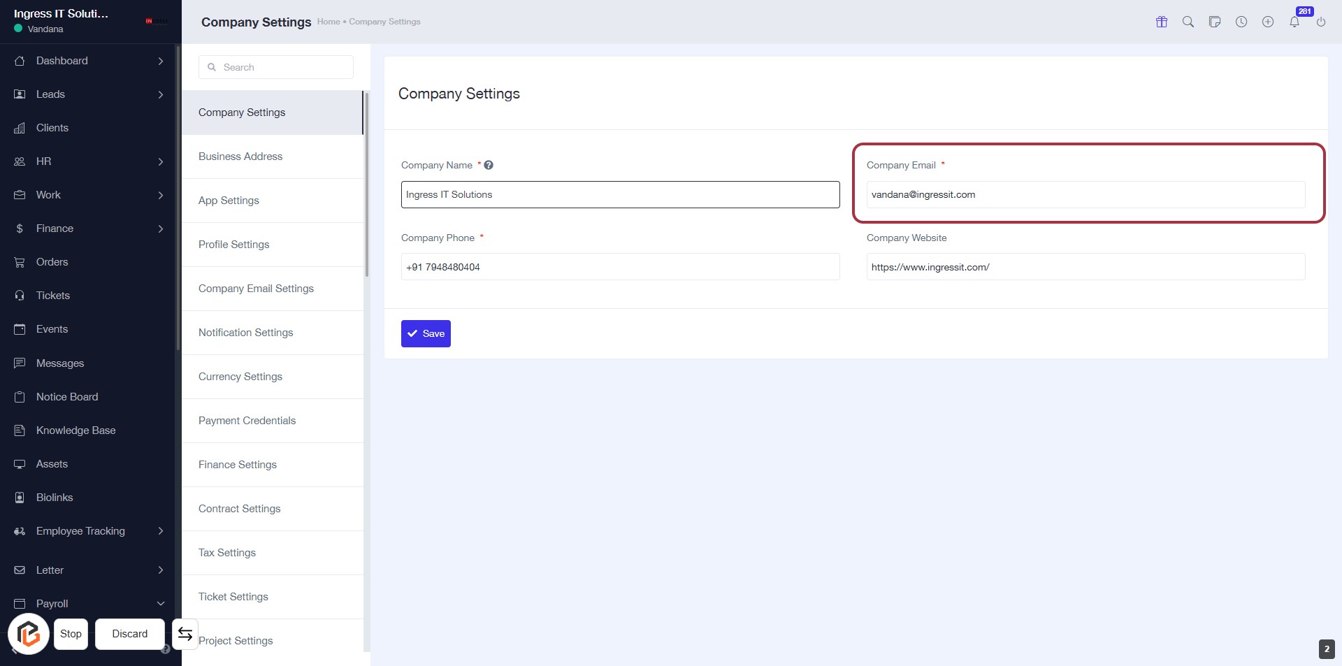Expand Employee Tracking submenu
1342x666 pixels.
coord(160,531)
